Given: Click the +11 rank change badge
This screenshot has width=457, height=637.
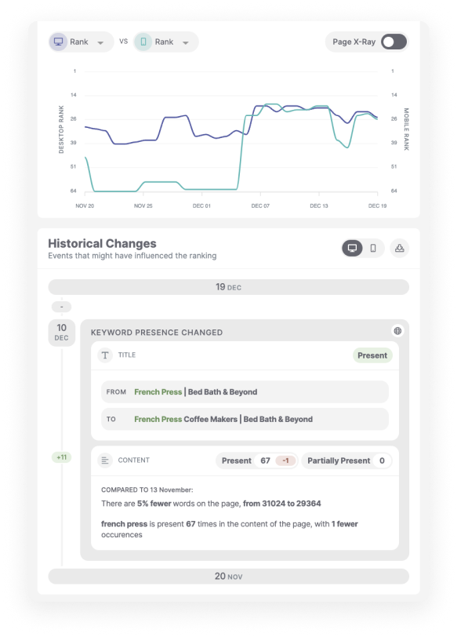Looking at the screenshot, I should 62,457.
